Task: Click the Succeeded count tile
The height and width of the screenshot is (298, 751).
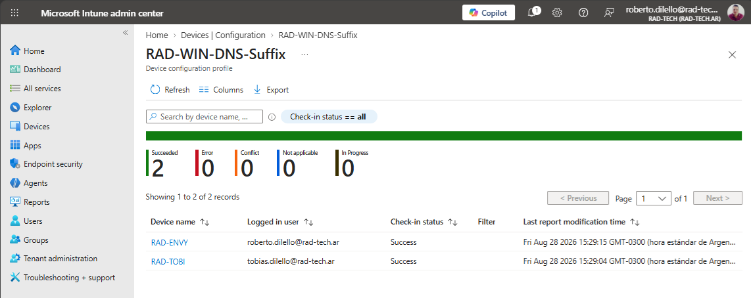Action: point(163,163)
